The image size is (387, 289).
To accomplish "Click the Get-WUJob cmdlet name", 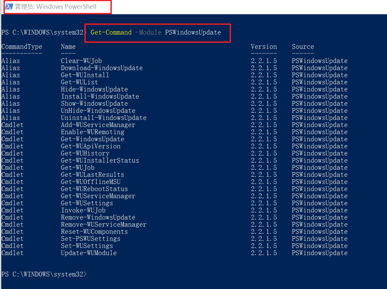I will 78,168.
